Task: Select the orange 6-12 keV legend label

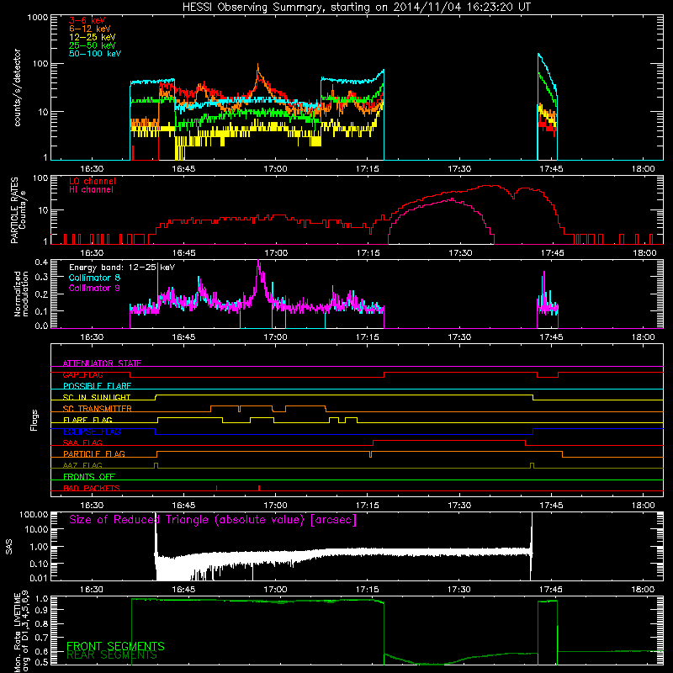Action: click(x=90, y=29)
